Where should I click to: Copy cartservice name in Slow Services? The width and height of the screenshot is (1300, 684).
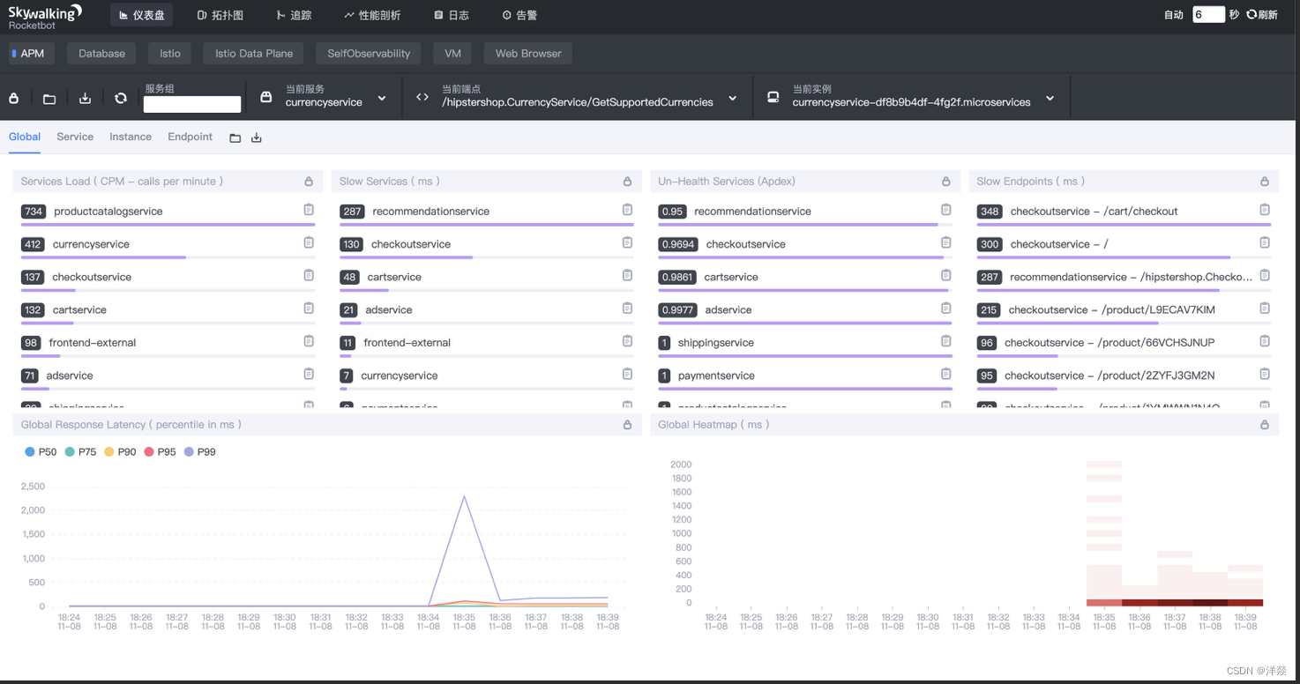627,275
